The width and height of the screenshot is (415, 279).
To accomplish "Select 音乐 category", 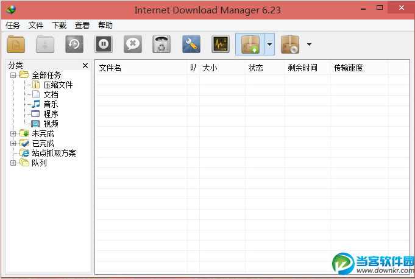I will tap(51, 104).
